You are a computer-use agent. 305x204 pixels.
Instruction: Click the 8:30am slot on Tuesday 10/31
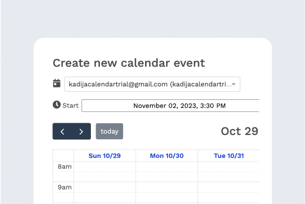228,177
